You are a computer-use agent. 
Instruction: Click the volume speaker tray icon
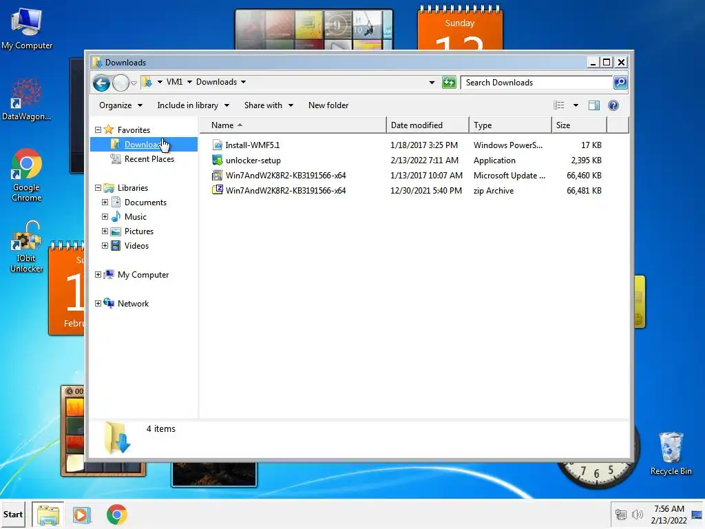(x=637, y=515)
